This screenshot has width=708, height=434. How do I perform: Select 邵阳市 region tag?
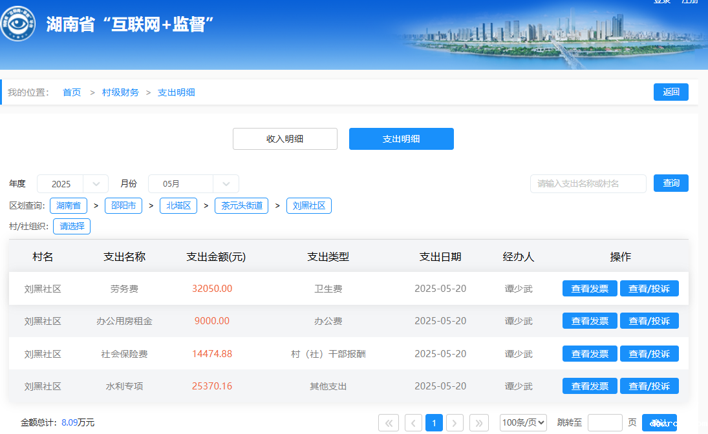tap(123, 206)
